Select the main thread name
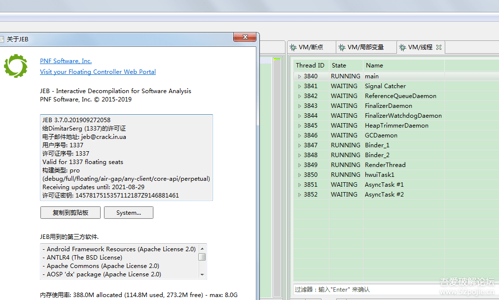The image size is (499, 300). (372, 76)
